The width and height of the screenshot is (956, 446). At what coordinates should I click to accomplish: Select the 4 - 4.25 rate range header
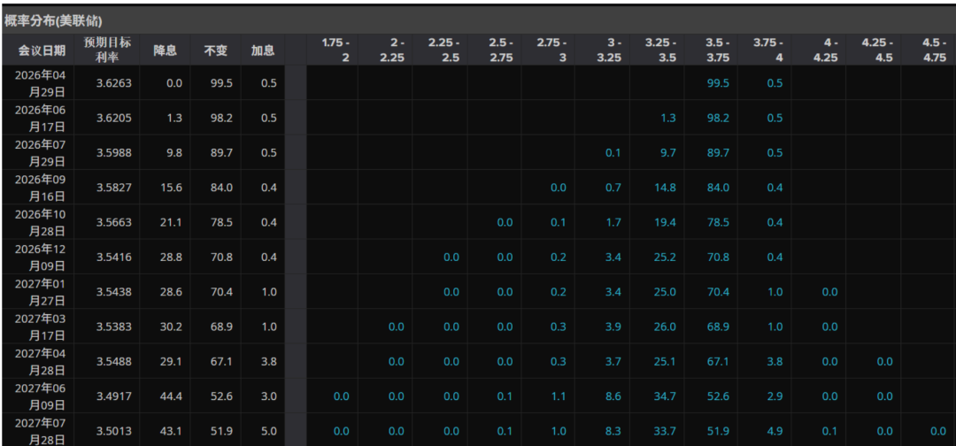click(x=824, y=51)
